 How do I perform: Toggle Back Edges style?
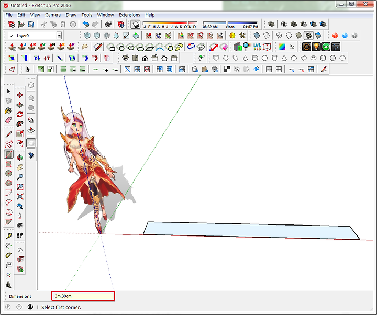[x=267, y=36]
